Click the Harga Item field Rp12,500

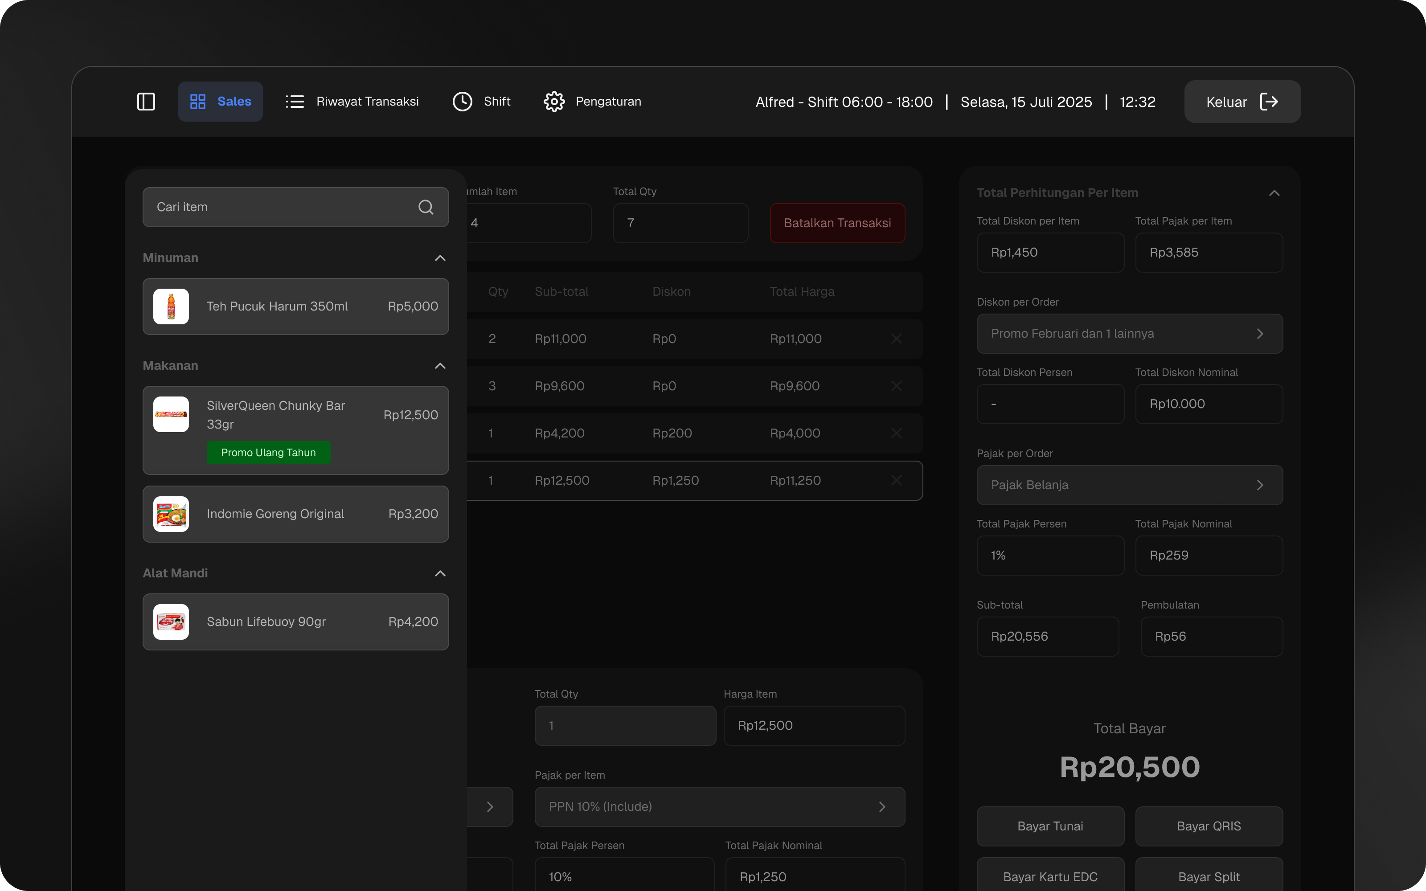pyautogui.click(x=814, y=725)
